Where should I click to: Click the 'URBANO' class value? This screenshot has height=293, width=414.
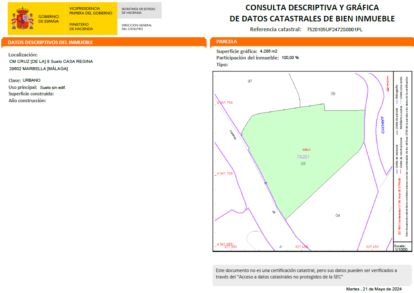tap(31, 80)
